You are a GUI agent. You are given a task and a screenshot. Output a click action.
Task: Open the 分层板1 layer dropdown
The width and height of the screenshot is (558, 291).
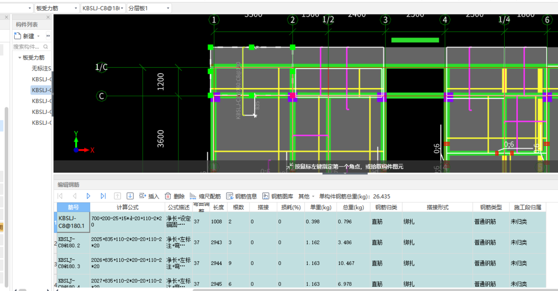click(149, 8)
